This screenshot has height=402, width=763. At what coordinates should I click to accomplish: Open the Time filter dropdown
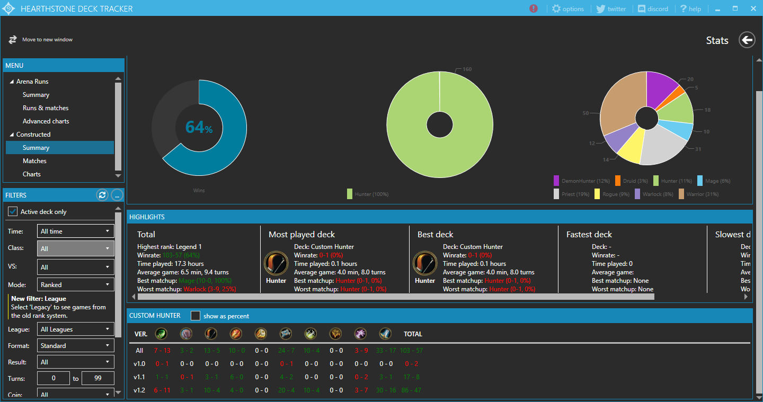pyautogui.click(x=76, y=231)
